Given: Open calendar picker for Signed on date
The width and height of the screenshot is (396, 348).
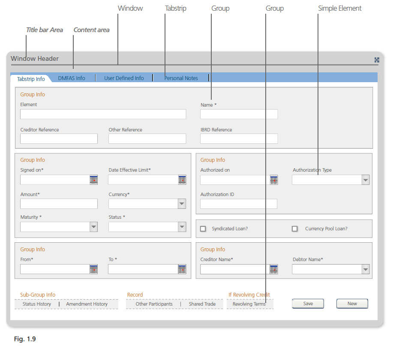Looking at the screenshot, I should tap(94, 180).
